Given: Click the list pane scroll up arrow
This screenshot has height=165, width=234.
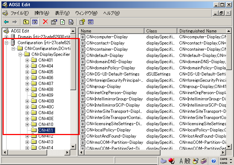Looking at the screenshot, I should click(x=229, y=31).
